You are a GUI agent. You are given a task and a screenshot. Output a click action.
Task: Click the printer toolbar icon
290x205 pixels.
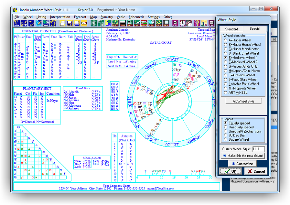coord(77,23)
